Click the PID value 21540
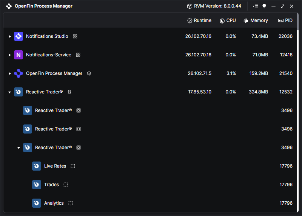Image resolution: width=302 pixels, height=216 pixels. point(286,73)
